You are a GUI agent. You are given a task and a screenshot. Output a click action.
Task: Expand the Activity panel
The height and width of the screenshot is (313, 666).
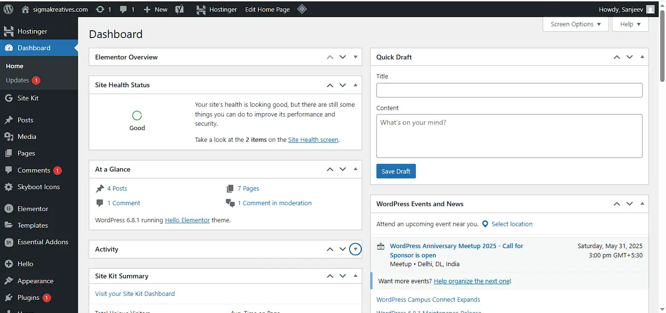(x=355, y=249)
